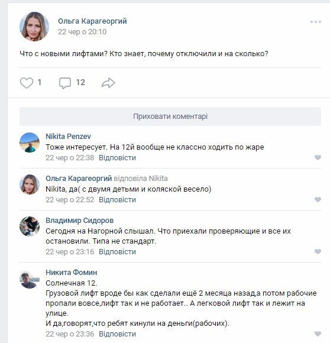Collapse comments with Приховати коментарі
This screenshot has height=343, width=330.
click(x=170, y=117)
